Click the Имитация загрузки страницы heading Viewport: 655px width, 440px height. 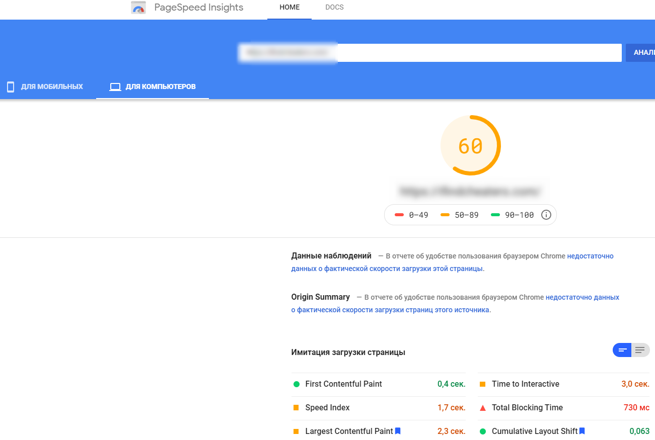pyautogui.click(x=348, y=352)
